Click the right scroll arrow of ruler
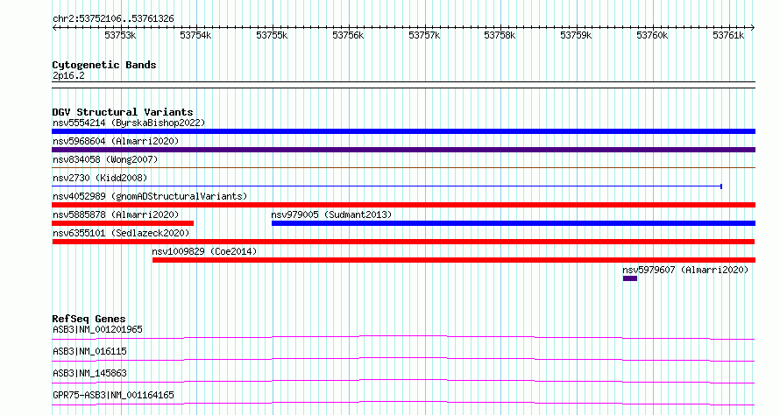Image resolution: width=780 pixels, height=415 pixels. pyautogui.click(x=753, y=28)
